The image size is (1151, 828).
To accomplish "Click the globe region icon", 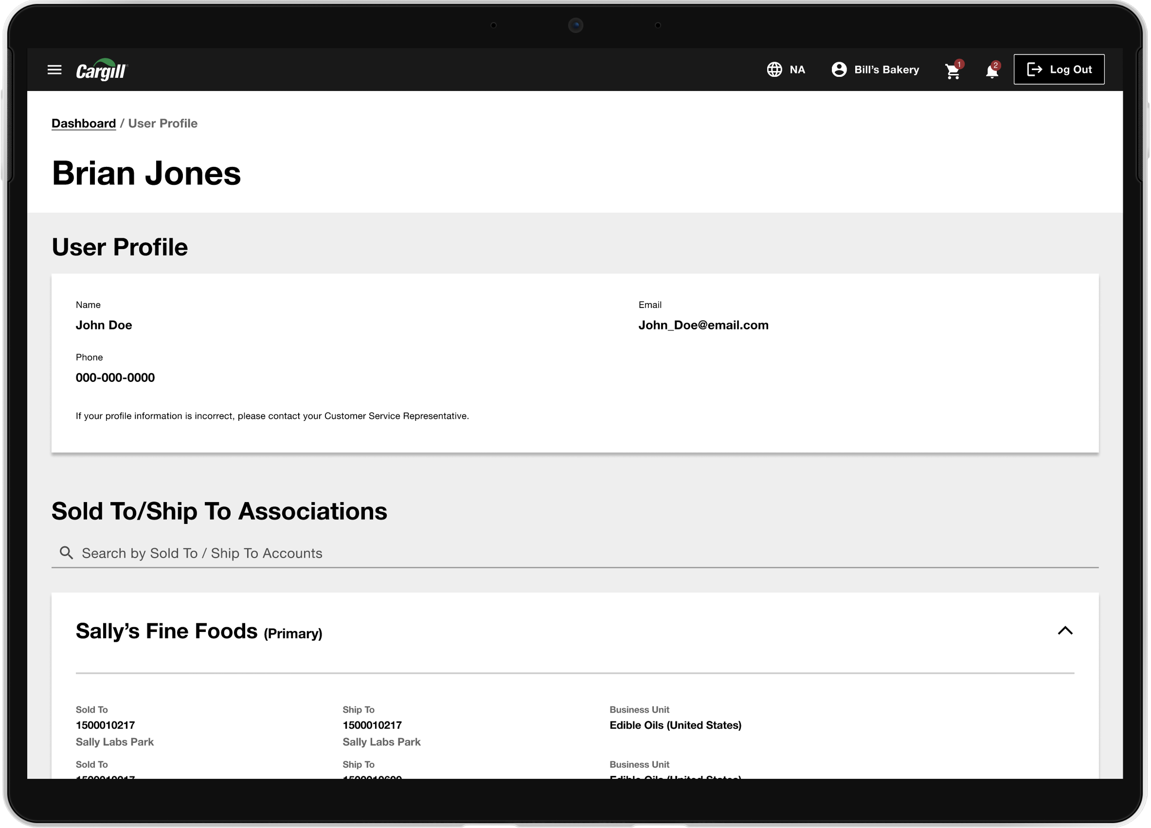I will (774, 70).
